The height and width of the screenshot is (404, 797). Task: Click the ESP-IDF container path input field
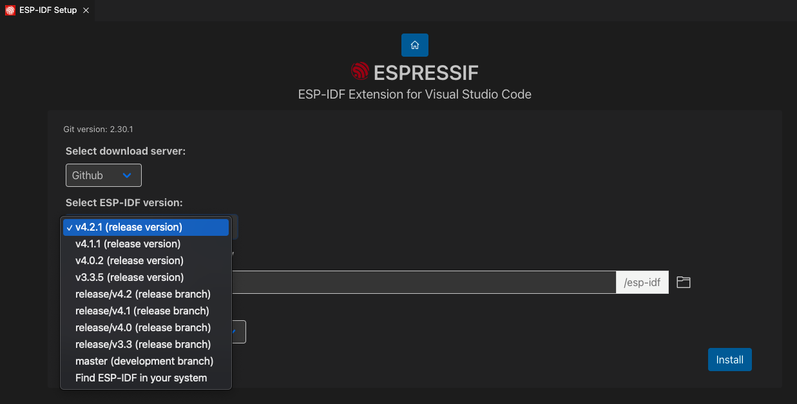click(423, 282)
